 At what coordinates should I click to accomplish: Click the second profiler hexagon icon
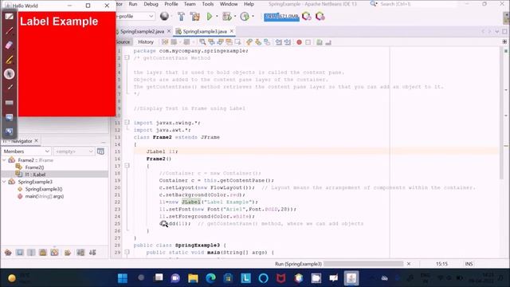click(320, 16)
